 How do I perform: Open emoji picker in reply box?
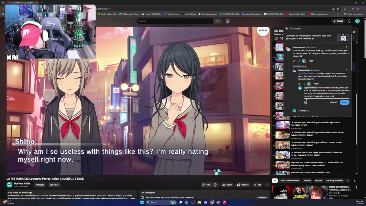[306, 102]
